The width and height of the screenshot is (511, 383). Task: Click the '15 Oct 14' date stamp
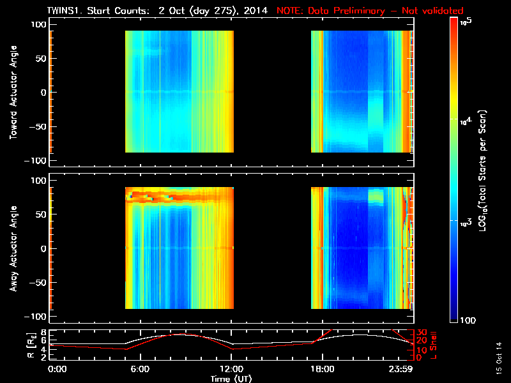[499, 357]
